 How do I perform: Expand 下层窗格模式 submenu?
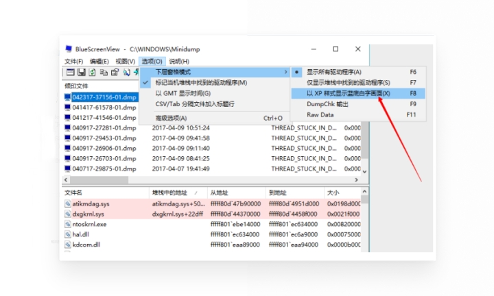pos(214,72)
